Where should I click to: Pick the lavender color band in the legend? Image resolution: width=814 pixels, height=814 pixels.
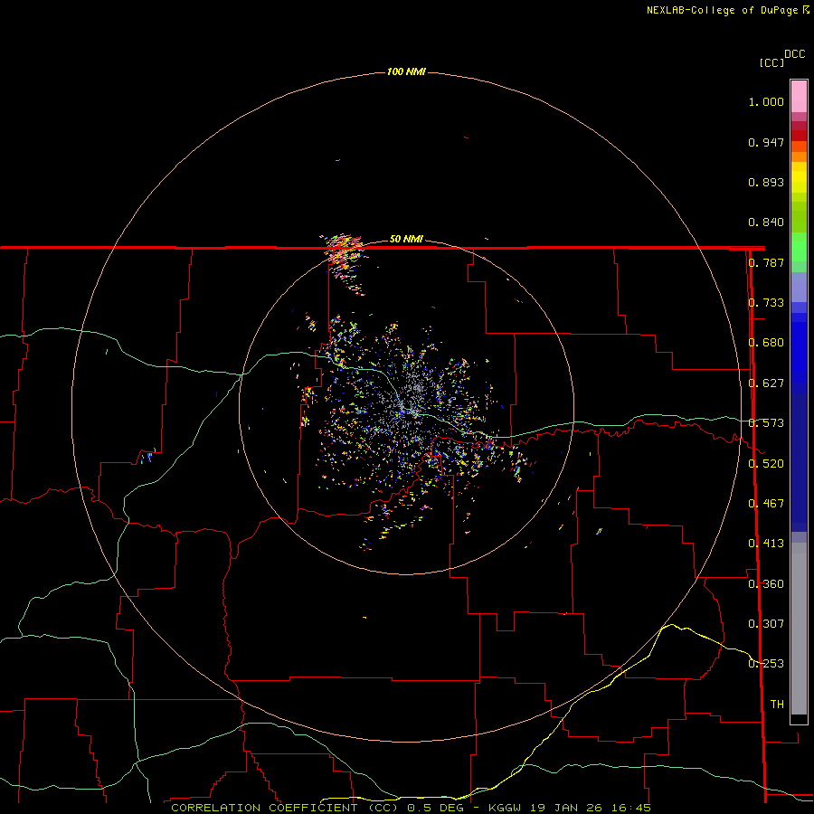[799, 288]
